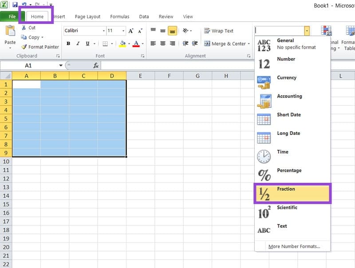Click the Increase Font Size icon
The width and height of the screenshot is (355, 268).
[130, 31]
